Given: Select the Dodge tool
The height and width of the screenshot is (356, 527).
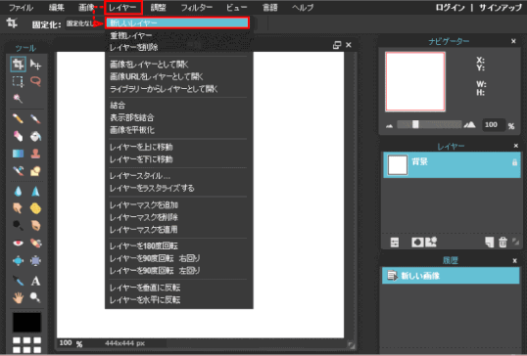Looking at the screenshot, I should click(18, 226).
